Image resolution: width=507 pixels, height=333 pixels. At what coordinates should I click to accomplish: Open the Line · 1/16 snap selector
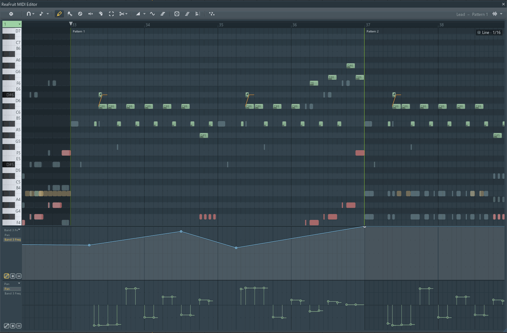point(489,32)
